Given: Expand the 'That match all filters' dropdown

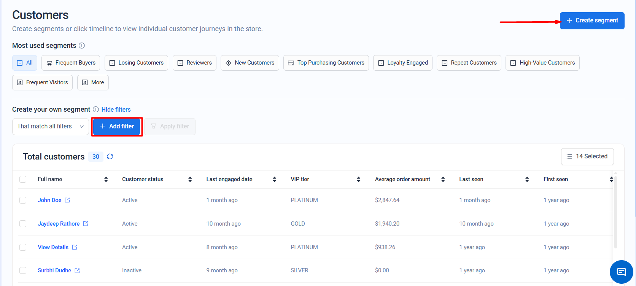Looking at the screenshot, I should pyautogui.click(x=51, y=126).
